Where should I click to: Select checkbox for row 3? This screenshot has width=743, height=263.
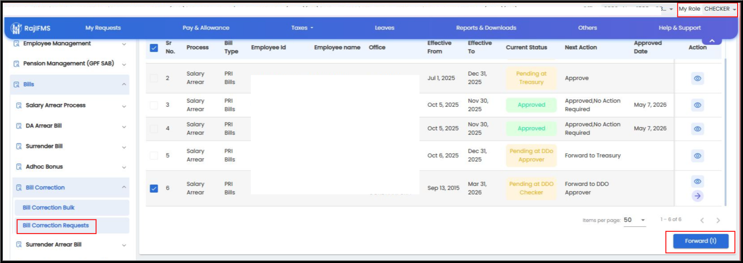(x=154, y=105)
